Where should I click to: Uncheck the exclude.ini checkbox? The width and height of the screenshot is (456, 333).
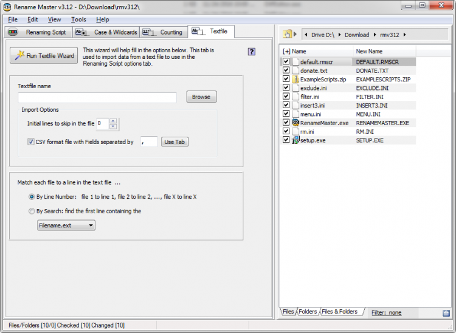[286, 88]
